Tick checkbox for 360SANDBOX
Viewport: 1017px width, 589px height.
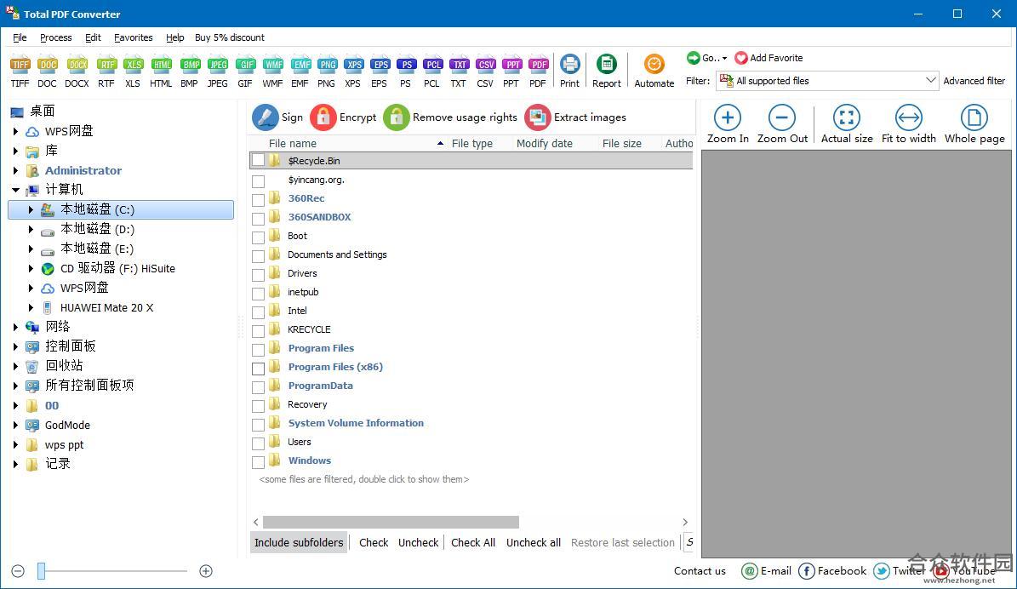[258, 218]
